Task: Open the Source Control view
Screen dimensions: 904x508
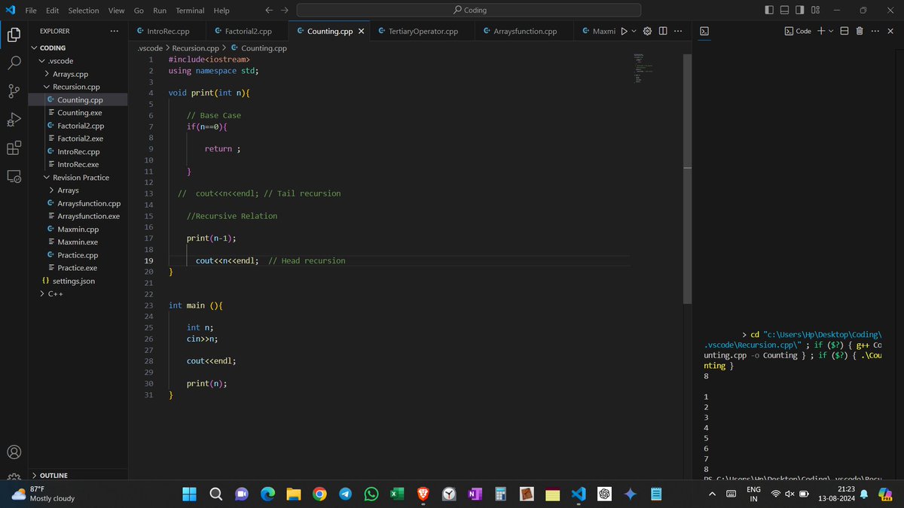Action: (14, 91)
